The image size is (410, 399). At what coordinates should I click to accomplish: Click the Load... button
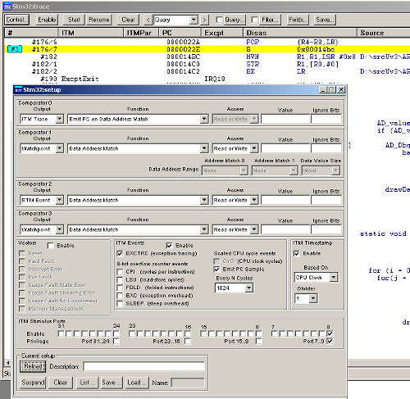point(137,383)
